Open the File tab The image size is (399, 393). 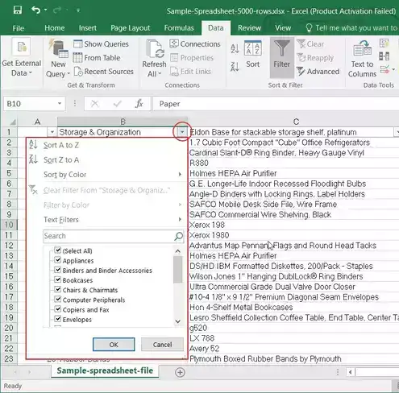coord(18,28)
